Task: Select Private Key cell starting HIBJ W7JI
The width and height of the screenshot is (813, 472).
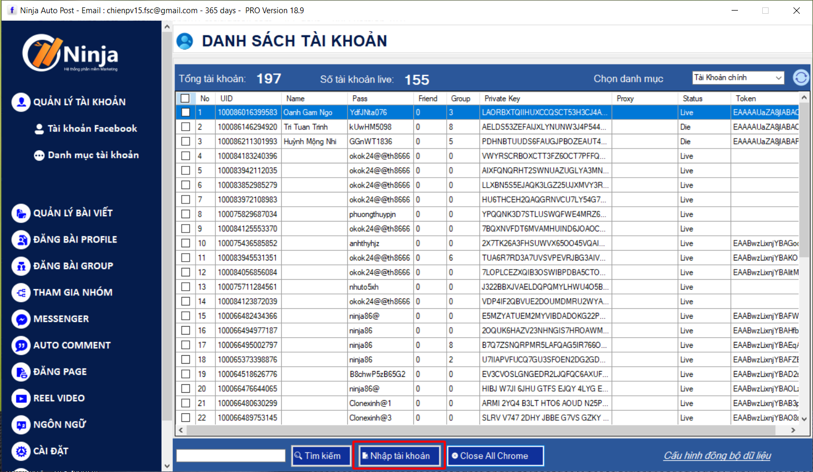Action: click(x=546, y=388)
